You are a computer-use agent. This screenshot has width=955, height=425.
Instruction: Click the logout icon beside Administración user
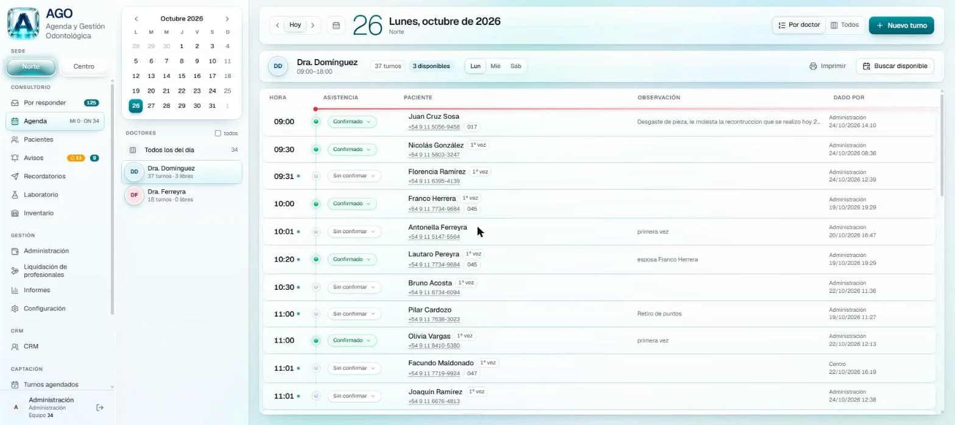pos(100,407)
